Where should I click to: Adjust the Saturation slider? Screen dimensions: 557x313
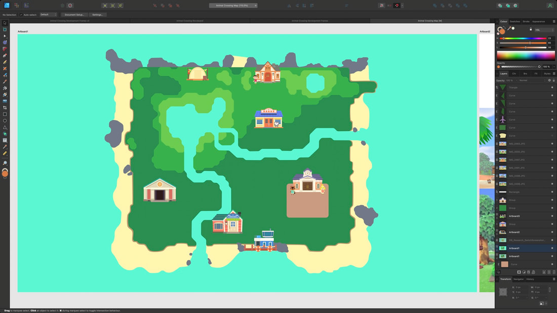click(523, 43)
